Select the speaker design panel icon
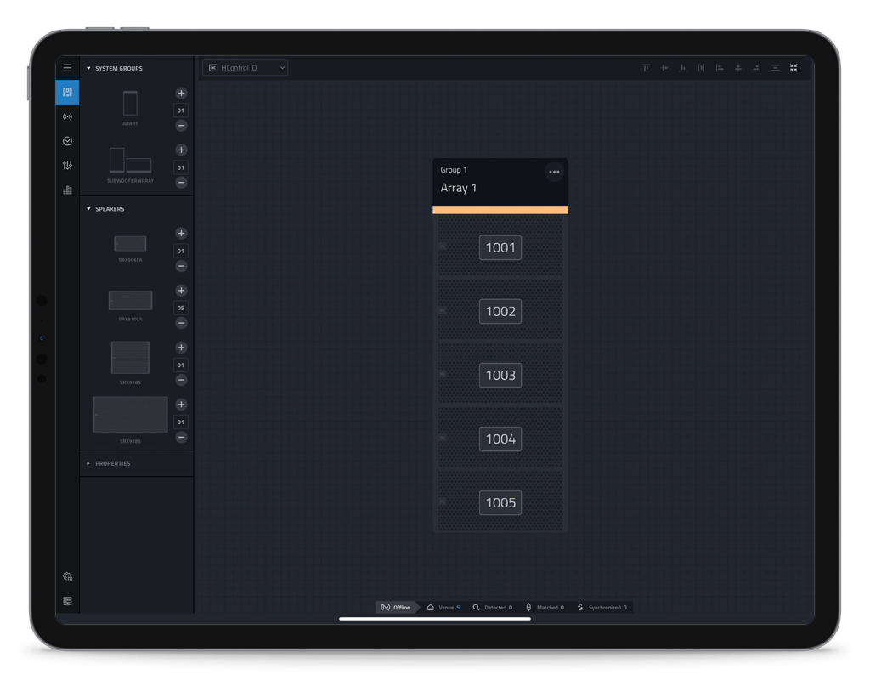The width and height of the screenshot is (870, 680). tap(67, 92)
